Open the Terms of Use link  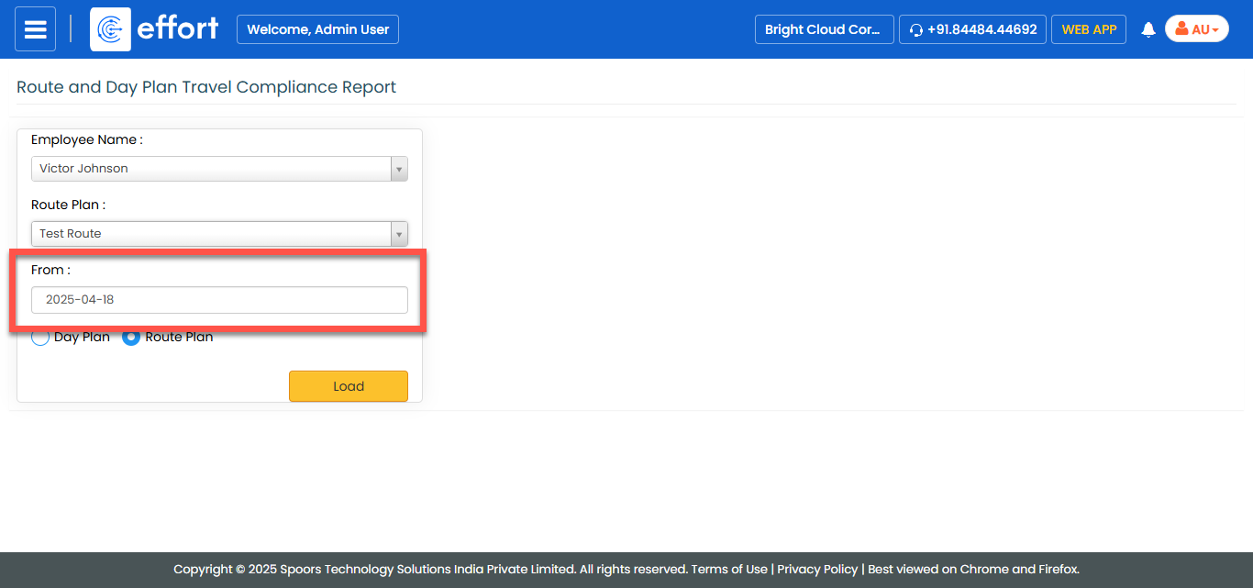[729, 569]
